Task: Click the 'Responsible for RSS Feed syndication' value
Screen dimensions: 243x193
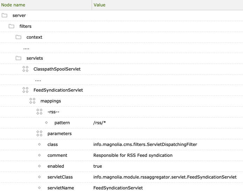Action: [133, 155]
